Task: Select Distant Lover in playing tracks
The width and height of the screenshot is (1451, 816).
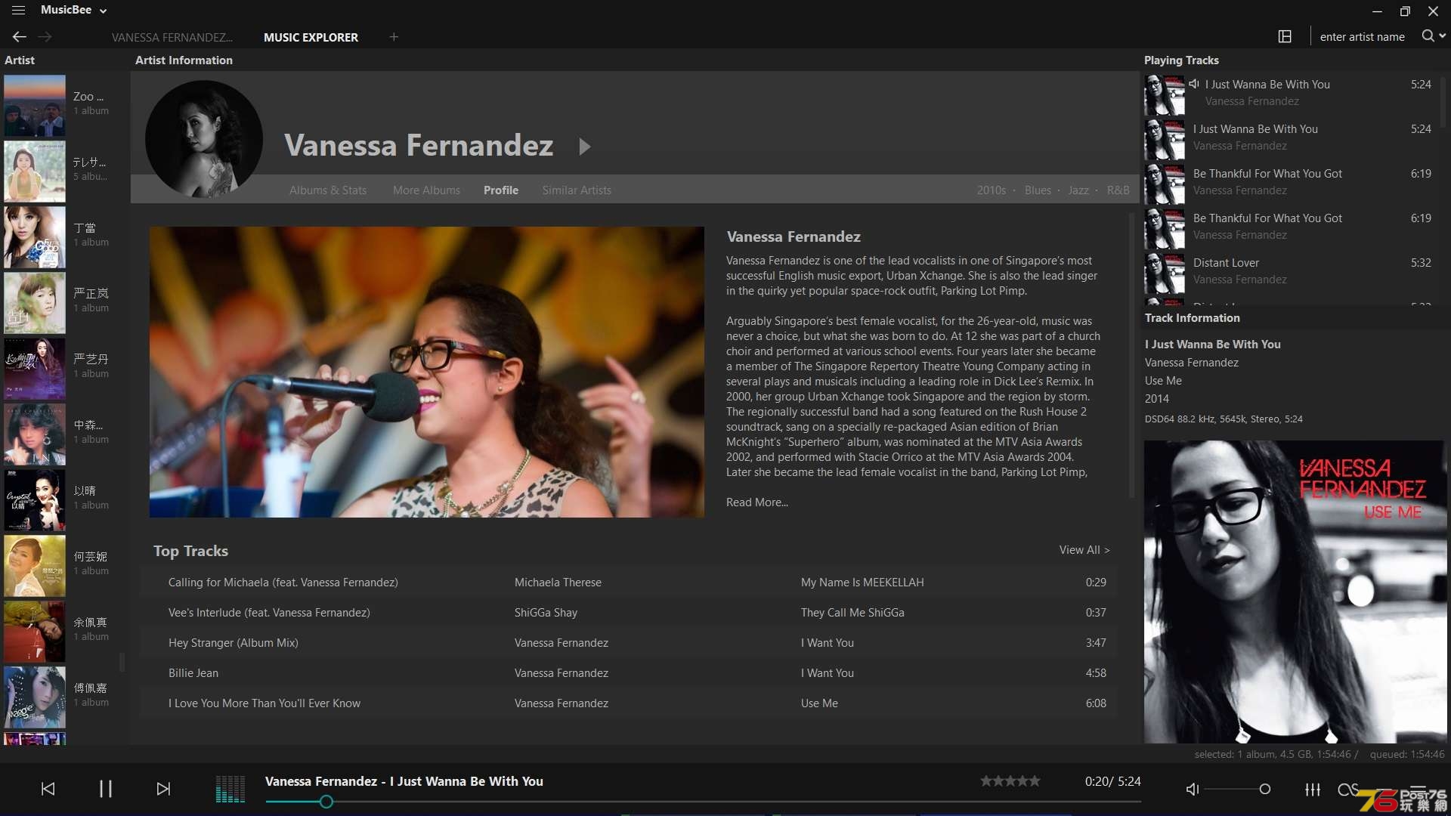Action: [1290, 271]
